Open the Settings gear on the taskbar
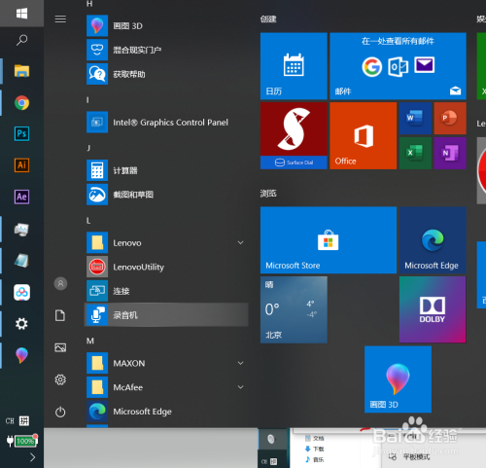The width and height of the screenshot is (486, 468). (x=21, y=324)
